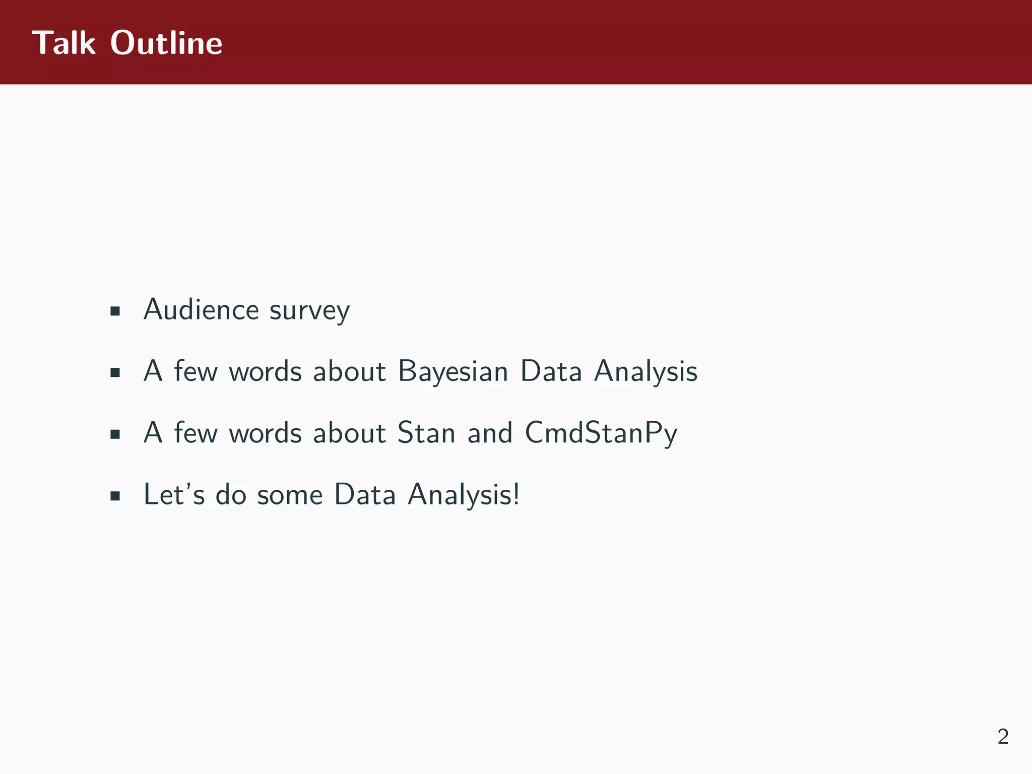Click the word "CmdStanPy" in the third bullet

(601, 433)
